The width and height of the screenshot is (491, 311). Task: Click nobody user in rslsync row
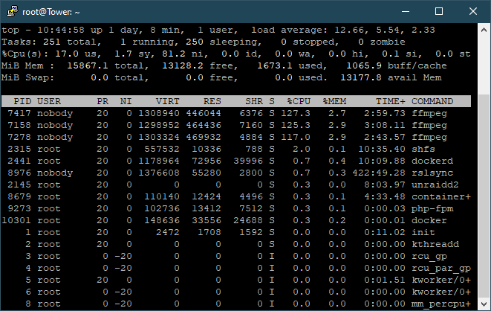pos(55,173)
